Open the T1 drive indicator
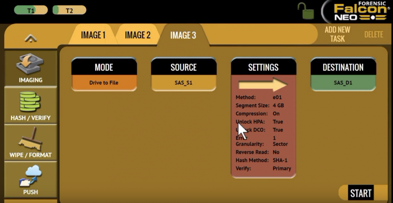 (x=30, y=10)
